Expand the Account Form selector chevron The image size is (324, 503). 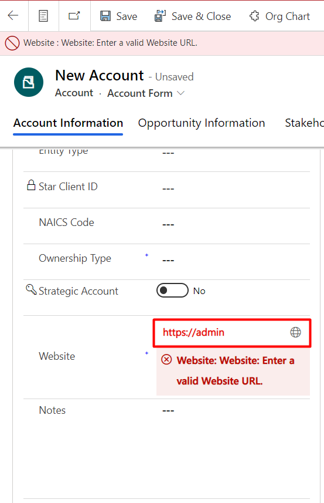coord(181,93)
